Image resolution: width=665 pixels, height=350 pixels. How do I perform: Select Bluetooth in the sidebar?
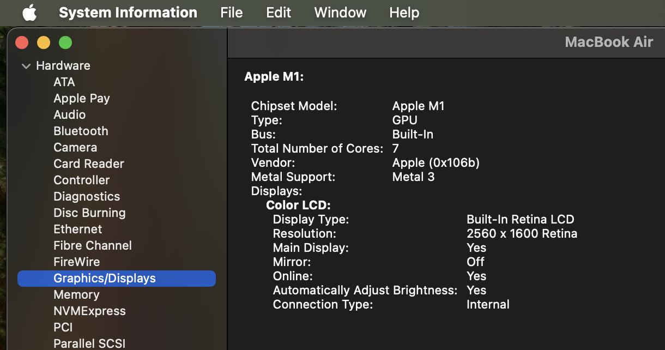pyautogui.click(x=81, y=131)
